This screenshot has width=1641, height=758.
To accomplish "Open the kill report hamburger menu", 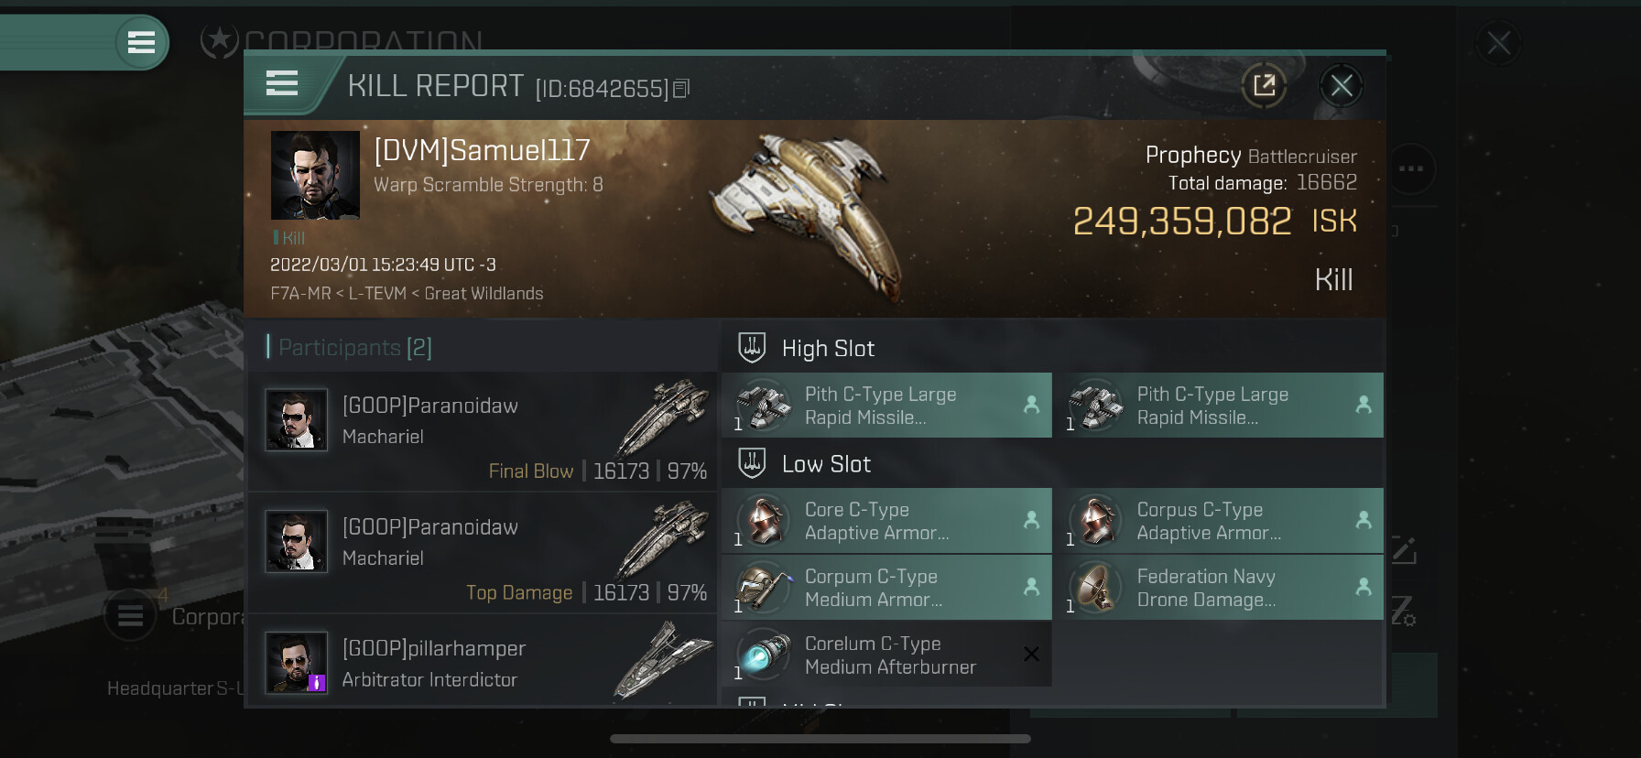I will pyautogui.click(x=282, y=84).
